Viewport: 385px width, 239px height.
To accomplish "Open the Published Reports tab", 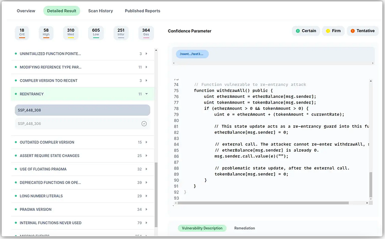I will coord(142,11).
